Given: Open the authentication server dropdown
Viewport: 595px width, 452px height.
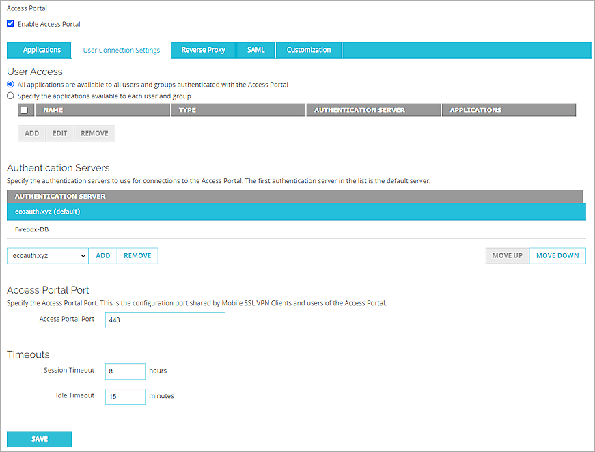Looking at the screenshot, I should pyautogui.click(x=46, y=255).
